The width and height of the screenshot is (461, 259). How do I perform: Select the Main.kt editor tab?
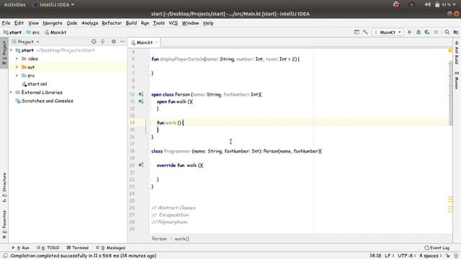(x=144, y=42)
